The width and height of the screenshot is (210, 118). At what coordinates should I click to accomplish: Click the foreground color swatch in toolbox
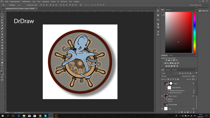click(2, 73)
